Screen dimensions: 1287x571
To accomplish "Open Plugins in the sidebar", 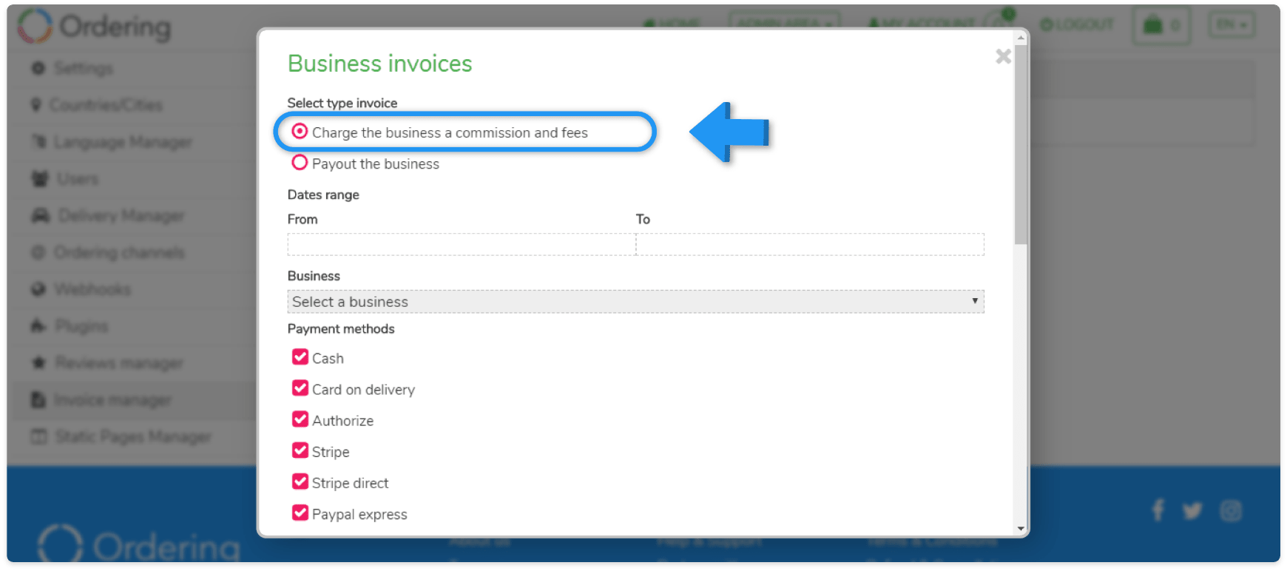I will pos(81,326).
